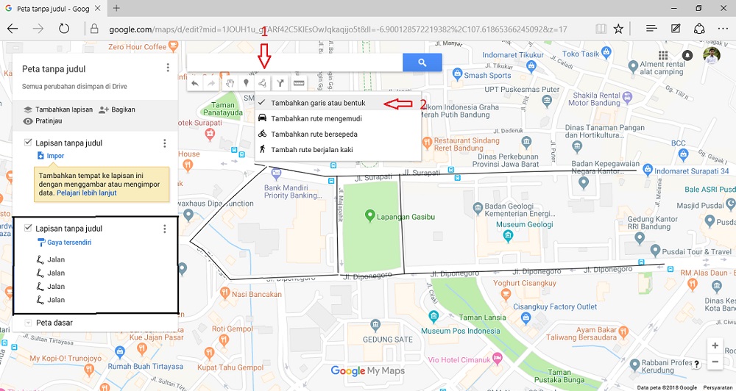Open the Persyaratan terms link
Viewport: 736px width, 391px height.
coord(718,388)
